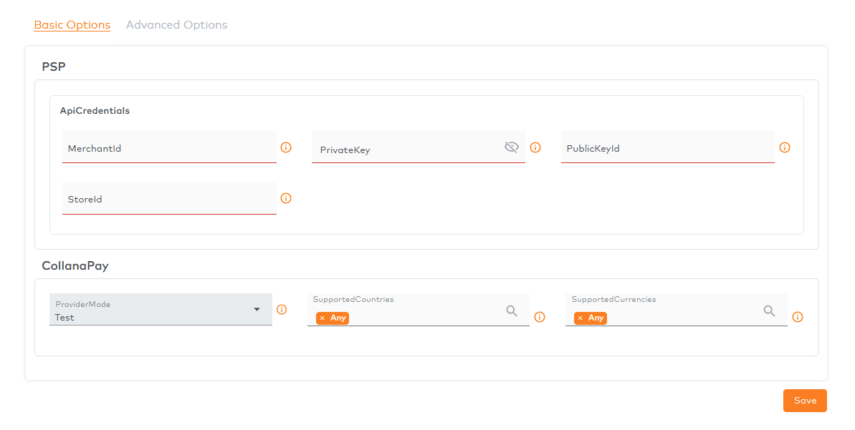Open info icon next to StoreId

286,199
